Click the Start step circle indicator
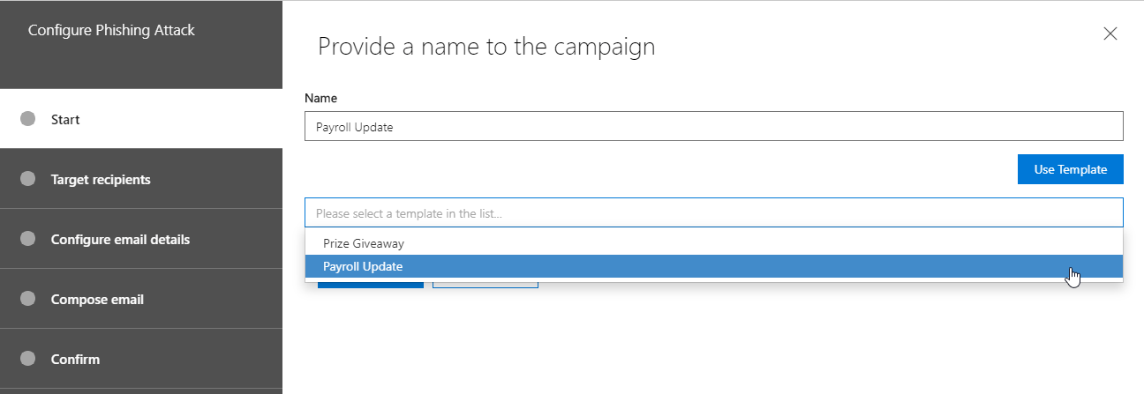The width and height of the screenshot is (1144, 394). pyautogui.click(x=27, y=119)
